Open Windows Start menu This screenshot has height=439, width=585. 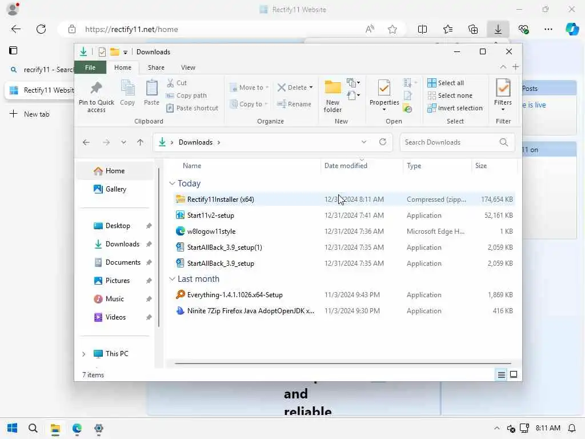click(x=13, y=428)
